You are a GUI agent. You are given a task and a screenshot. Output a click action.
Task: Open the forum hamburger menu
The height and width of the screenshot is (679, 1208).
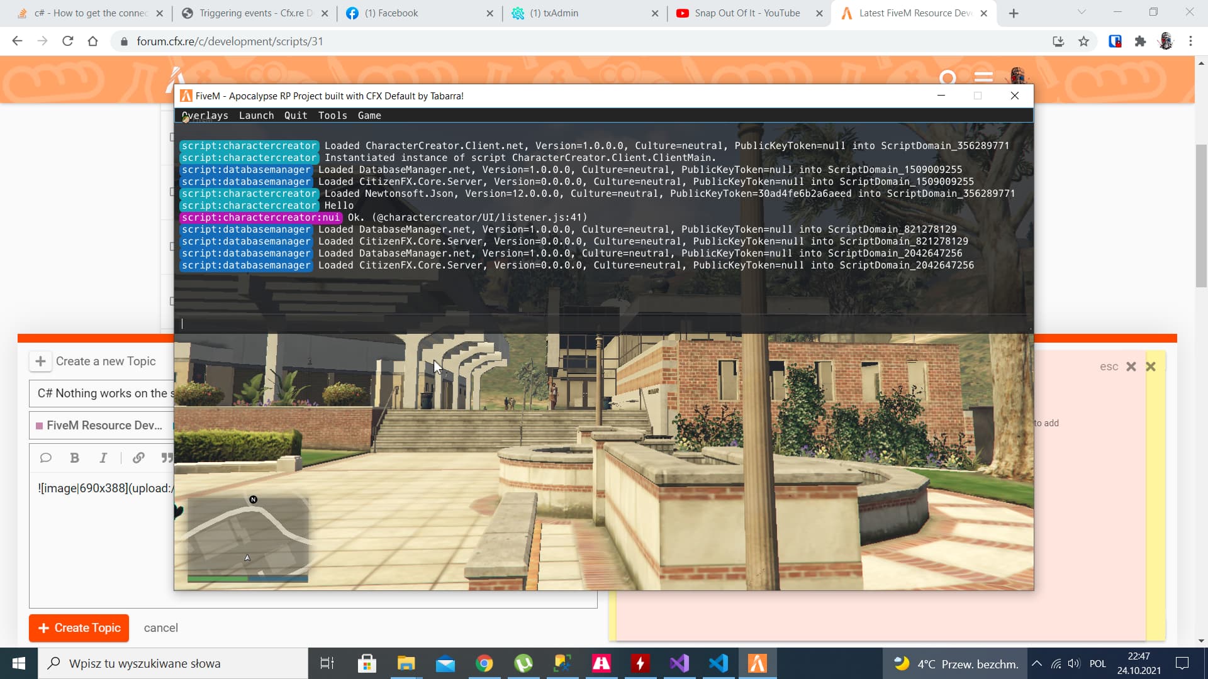tap(983, 78)
